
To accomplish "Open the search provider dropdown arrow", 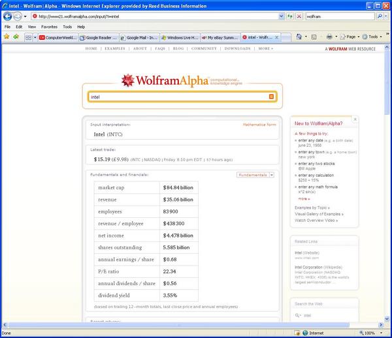I will tap(386, 16).
